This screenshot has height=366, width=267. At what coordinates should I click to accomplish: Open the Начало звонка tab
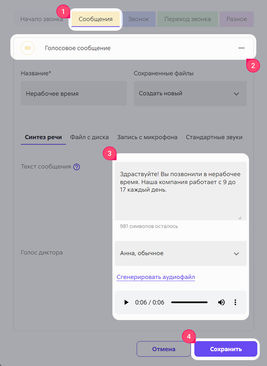pyautogui.click(x=42, y=19)
